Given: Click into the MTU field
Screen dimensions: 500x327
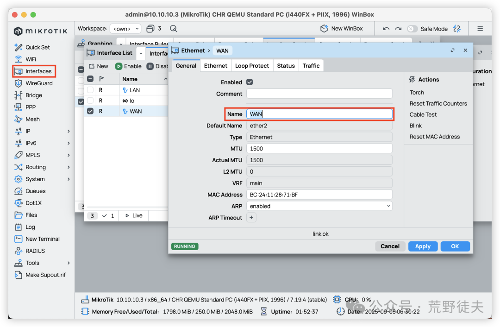Looking at the screenshot, I should point(319,149).
